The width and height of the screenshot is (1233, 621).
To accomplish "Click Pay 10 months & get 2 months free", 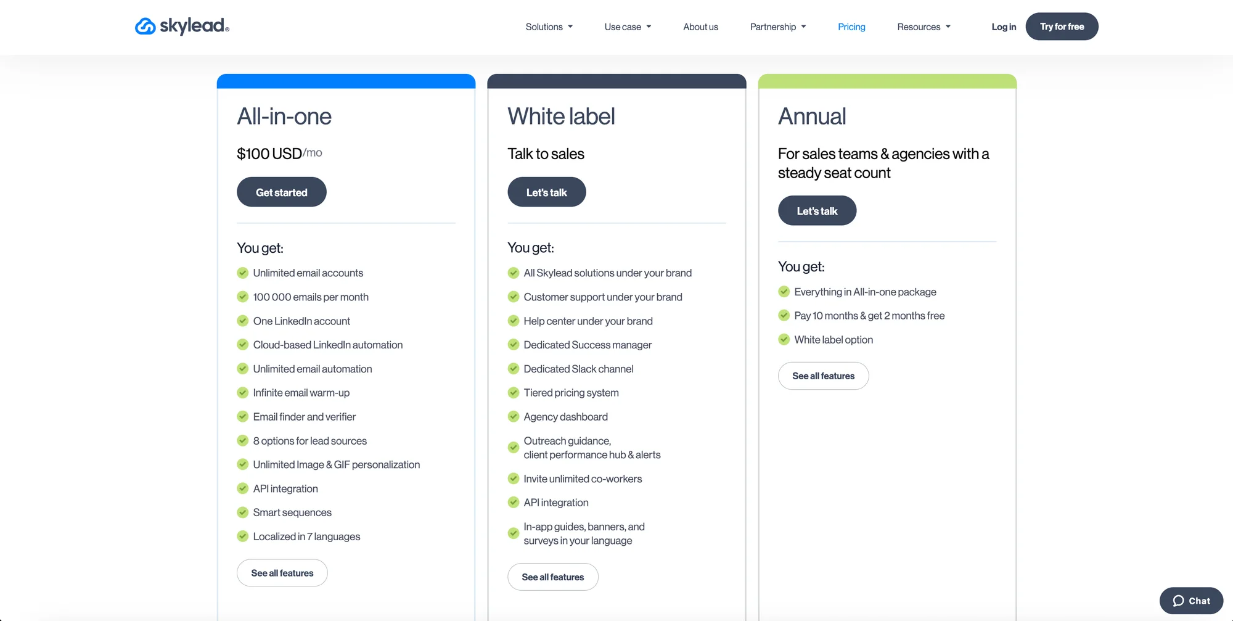I will pos(869,316).
